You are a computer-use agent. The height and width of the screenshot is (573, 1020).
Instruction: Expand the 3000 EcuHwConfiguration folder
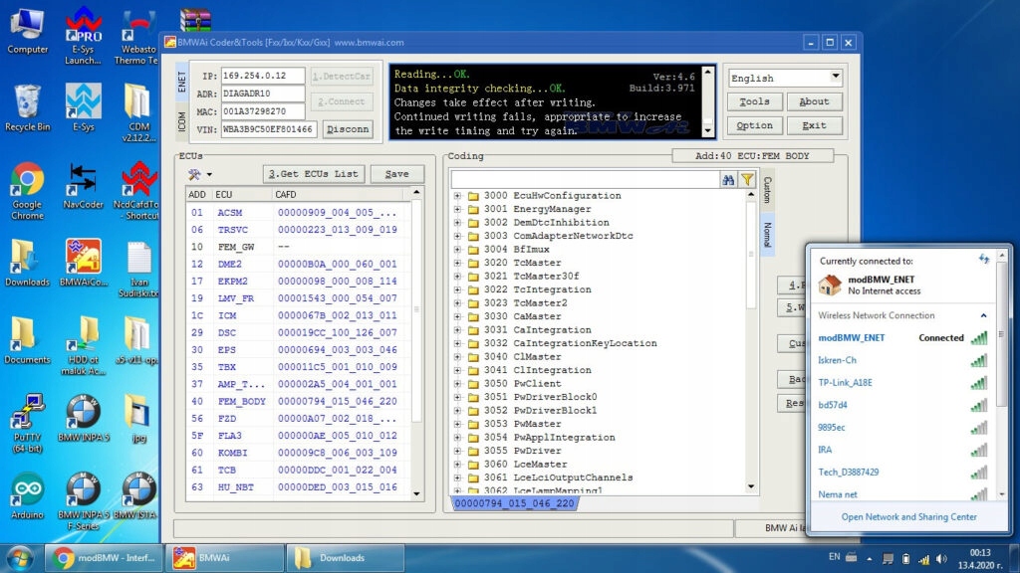click(458, 196)
